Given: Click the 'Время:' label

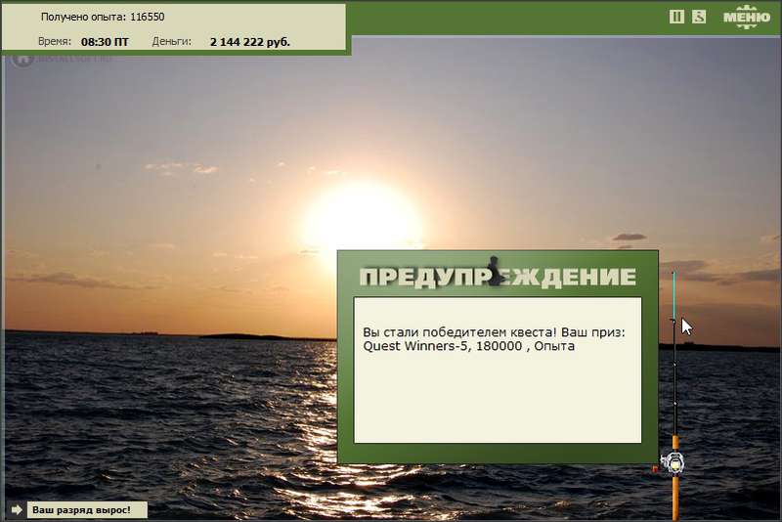Looking at the screenshot, I should (x=55, y=41).
